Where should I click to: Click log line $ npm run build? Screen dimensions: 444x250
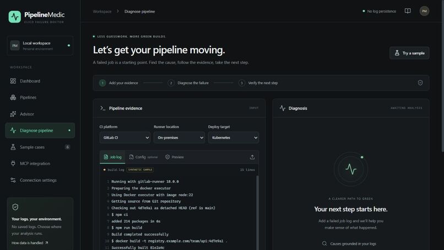(127, 228)
